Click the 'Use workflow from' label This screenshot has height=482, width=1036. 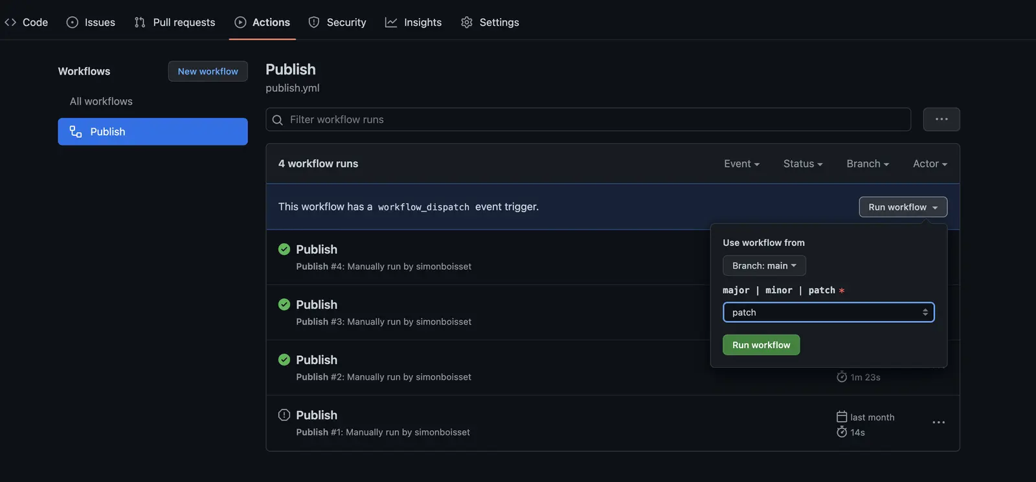click(764, 243)
